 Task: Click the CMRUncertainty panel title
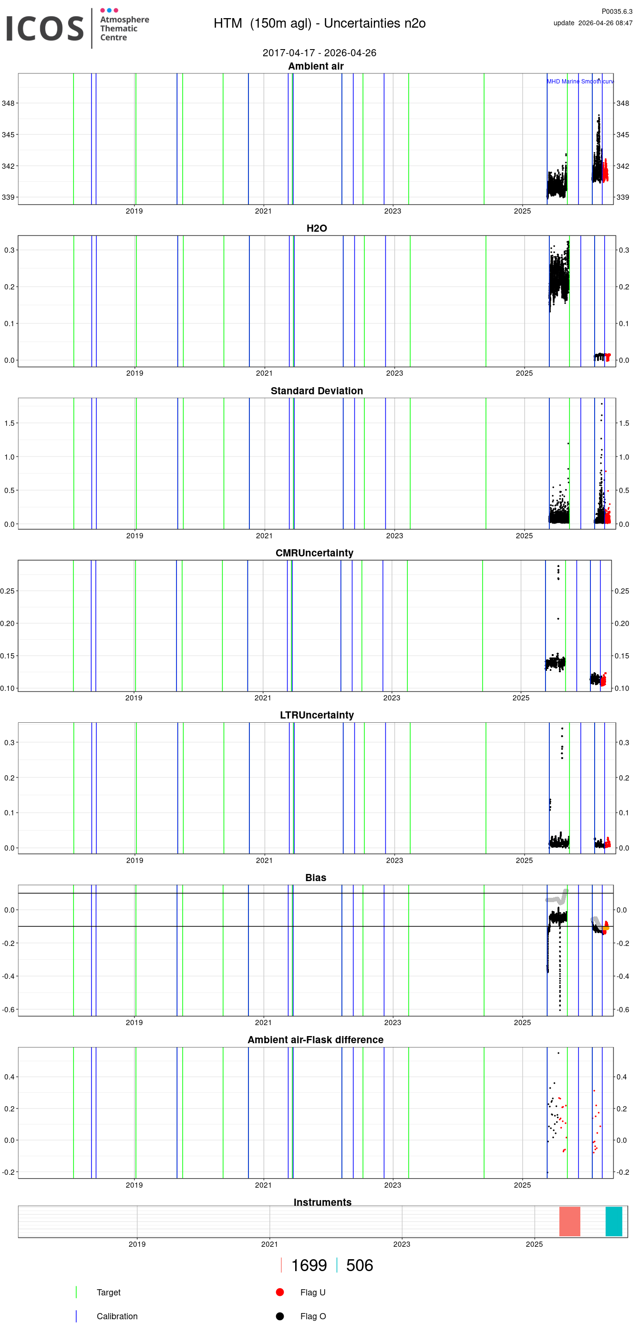pos(314,553)
